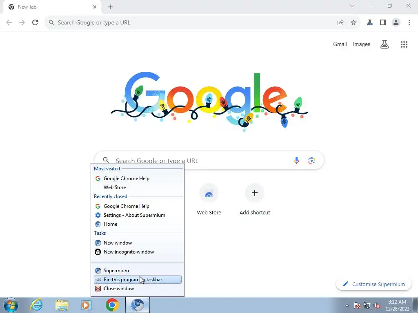Select Web Store in the jump list
Viewport: 418px width, 313px height.
pyautogui.click(x=138, y=187)
